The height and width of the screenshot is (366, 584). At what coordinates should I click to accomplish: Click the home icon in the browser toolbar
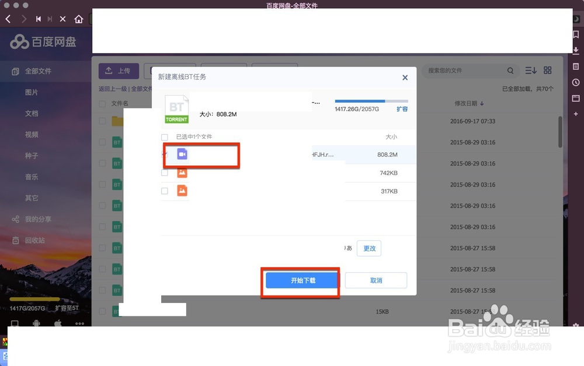79,19
